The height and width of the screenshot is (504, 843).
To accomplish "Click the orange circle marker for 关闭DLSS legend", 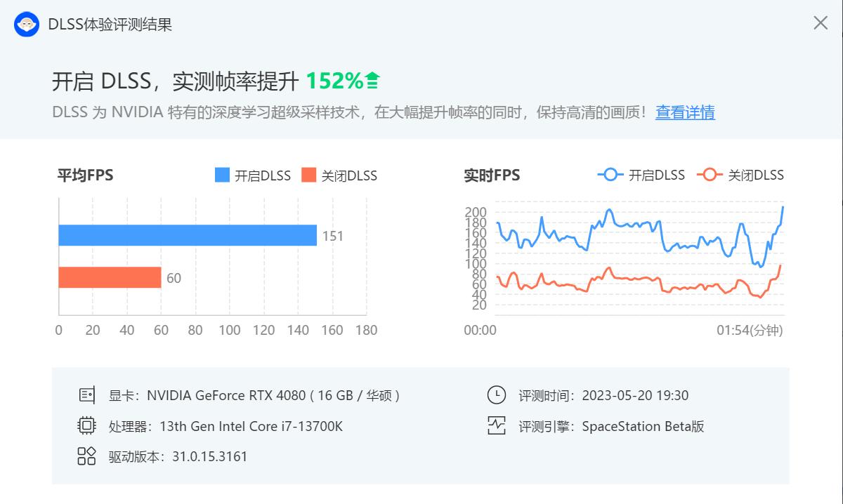I will 709,175.
